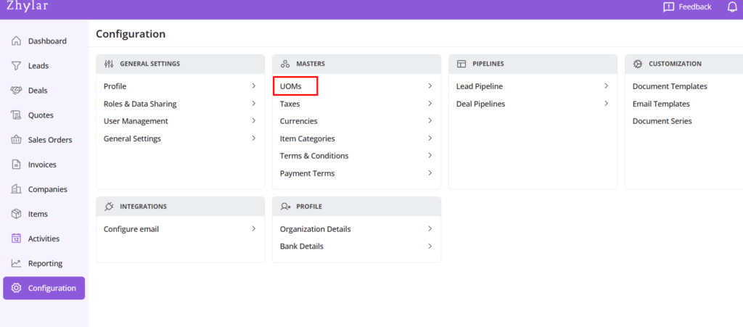Expand the Taxes row chevron

tap(430, 104)
